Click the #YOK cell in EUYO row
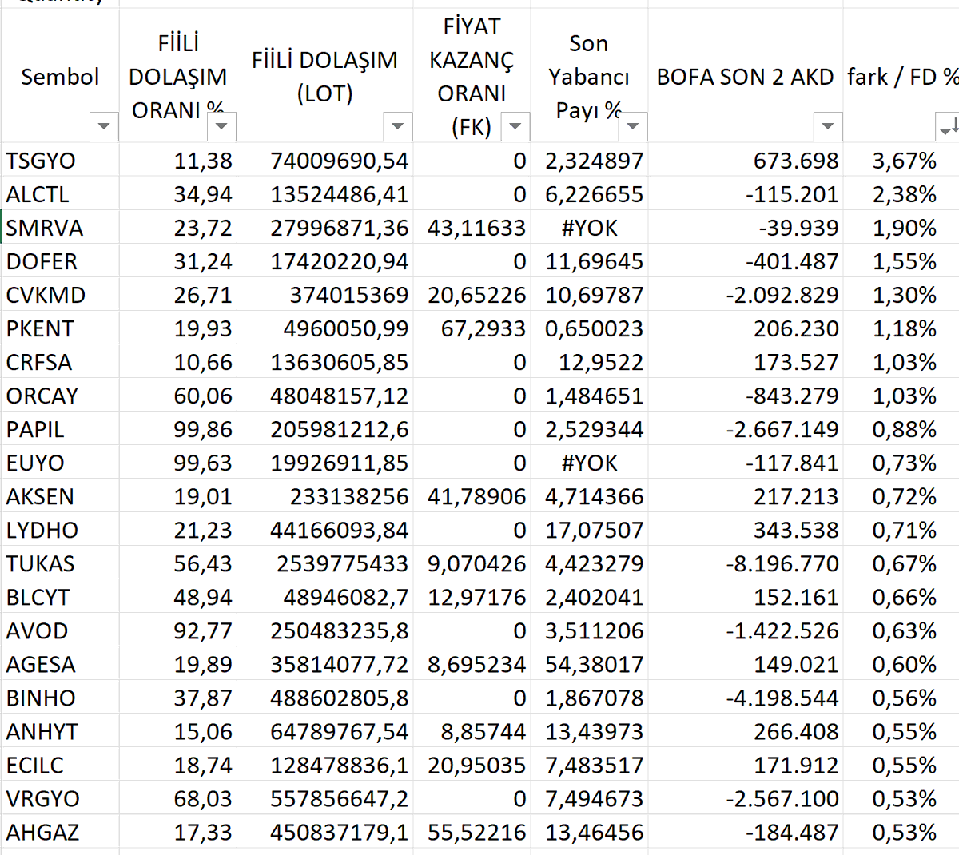This screenshot has height=855, width=959. (x=590, y=463)
